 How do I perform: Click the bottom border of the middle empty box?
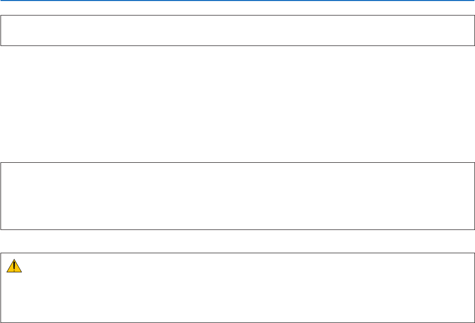237,229
